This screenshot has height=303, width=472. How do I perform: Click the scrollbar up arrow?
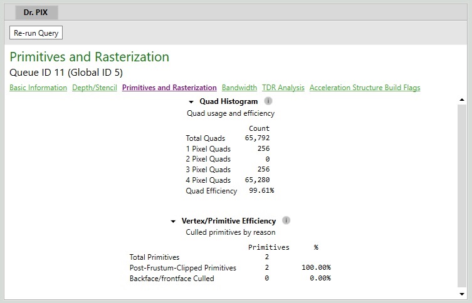(462, 100)
